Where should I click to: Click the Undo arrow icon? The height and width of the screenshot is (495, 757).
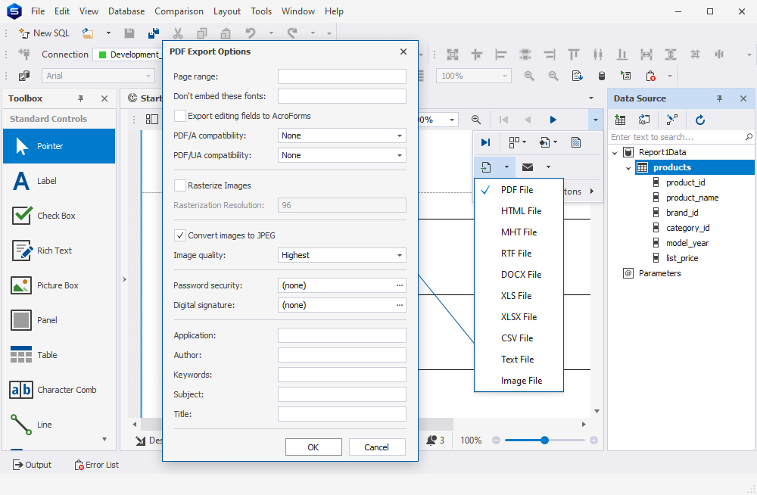pyautogui.click(x=250, y=33)
